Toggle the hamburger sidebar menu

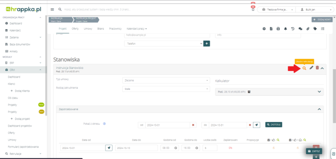[x=52, y=9]
